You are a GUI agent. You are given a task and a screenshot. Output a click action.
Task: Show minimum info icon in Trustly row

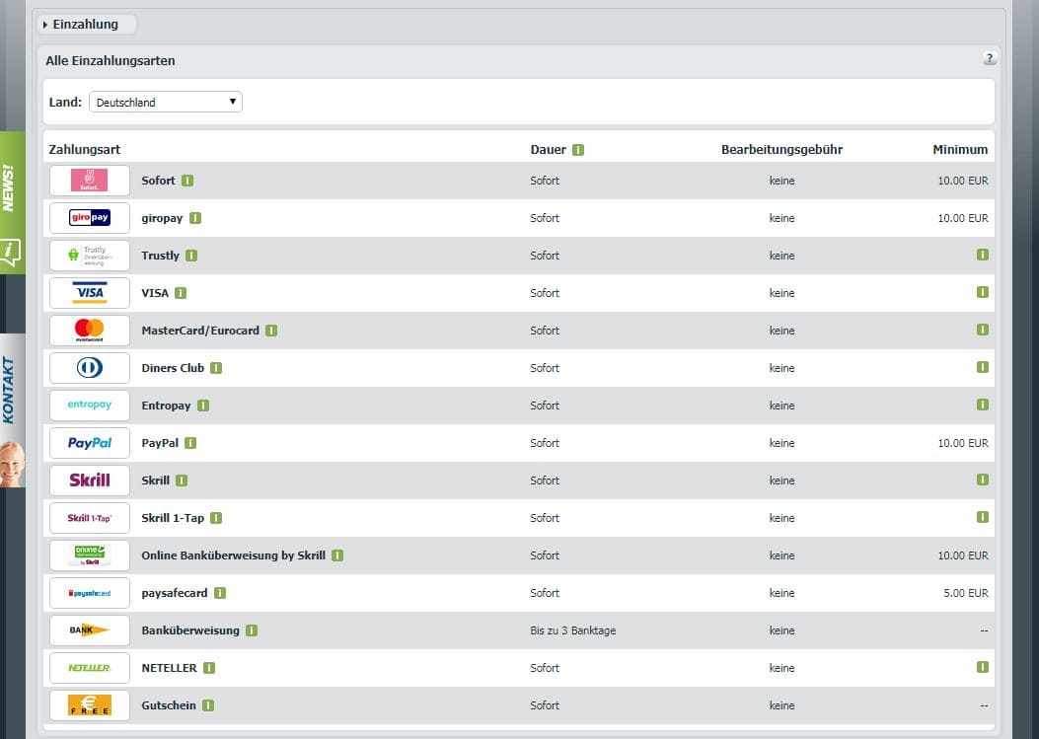click(x=983, y=255)
